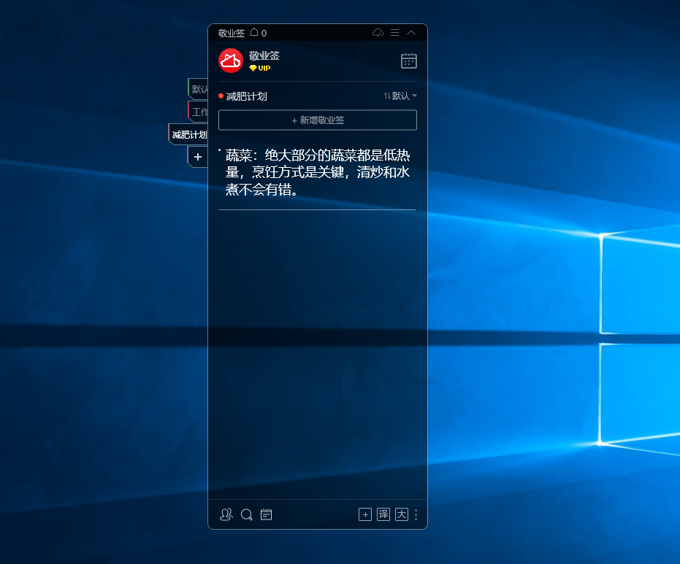Select the 译 translate icon

pos(383,514)
